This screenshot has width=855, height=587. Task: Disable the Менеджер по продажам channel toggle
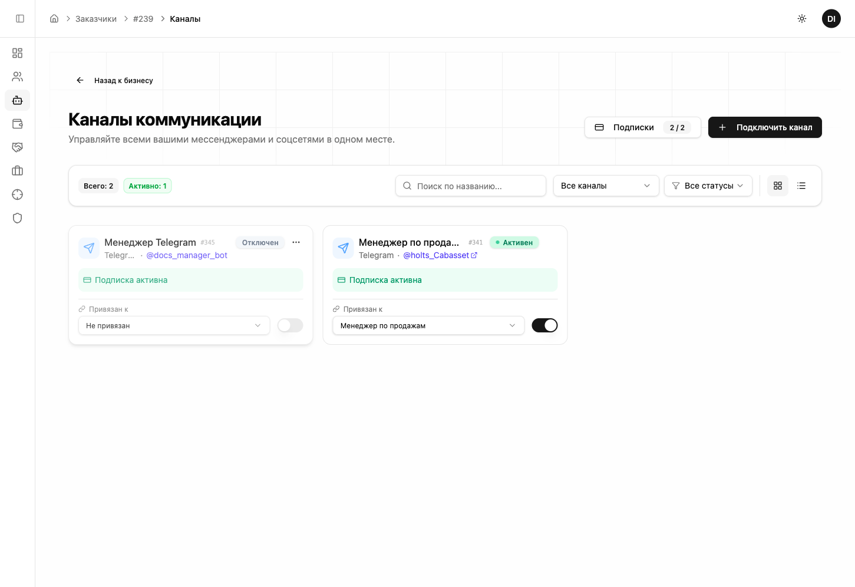pos(544,325)
